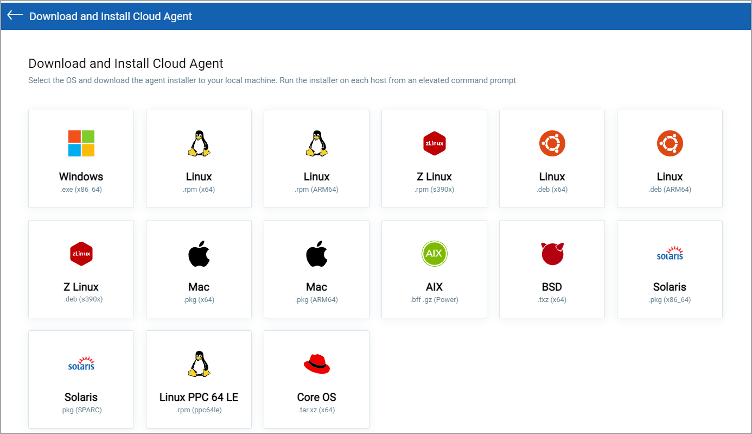
Task: Select the Linux PPC 64 LE title
Action: pyautogui.click(x=199, y=397)
